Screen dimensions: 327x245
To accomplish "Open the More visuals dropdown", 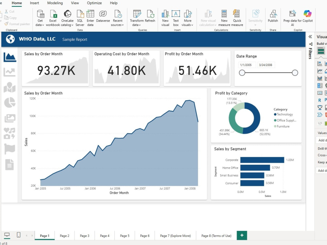I will 187,18.
